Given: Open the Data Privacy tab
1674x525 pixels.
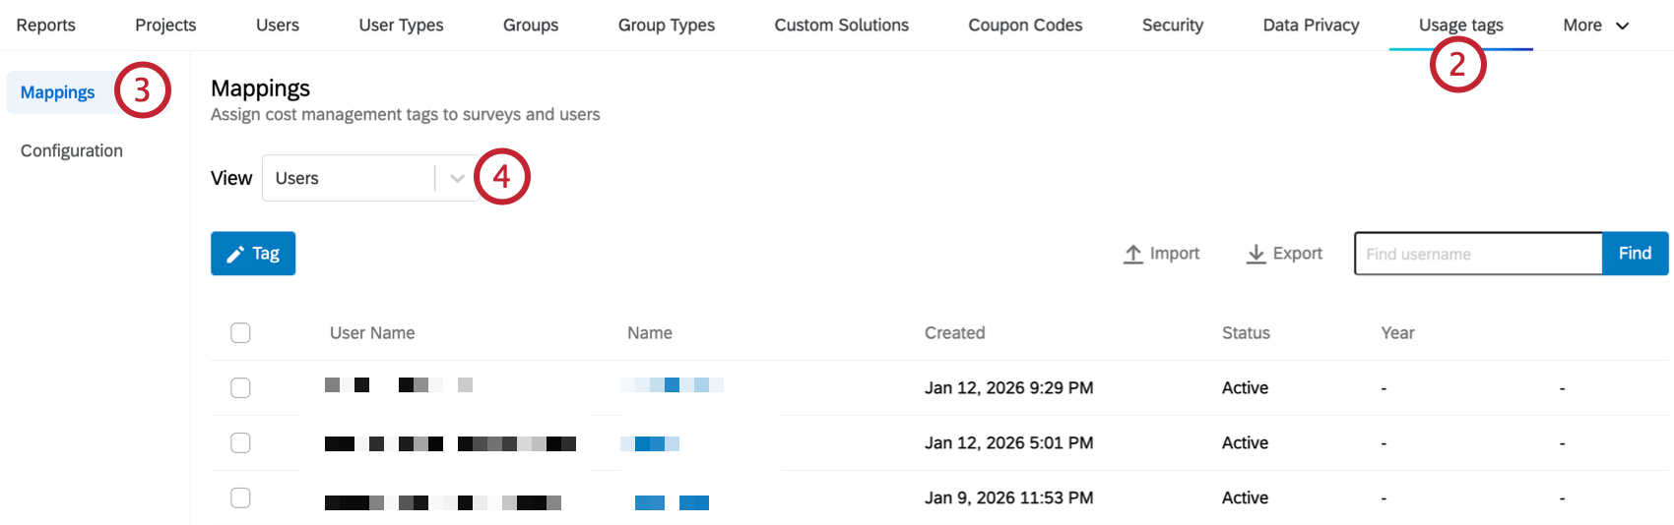Looking at the screenshot, I should [1311, 26].
